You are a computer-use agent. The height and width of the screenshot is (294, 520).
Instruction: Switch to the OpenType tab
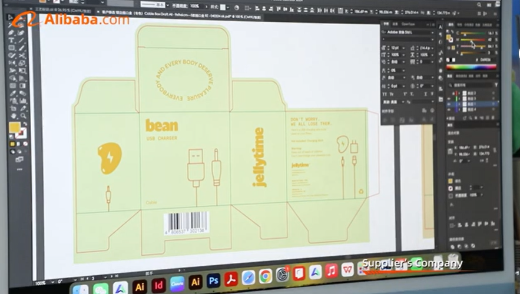tap(408, 24)
